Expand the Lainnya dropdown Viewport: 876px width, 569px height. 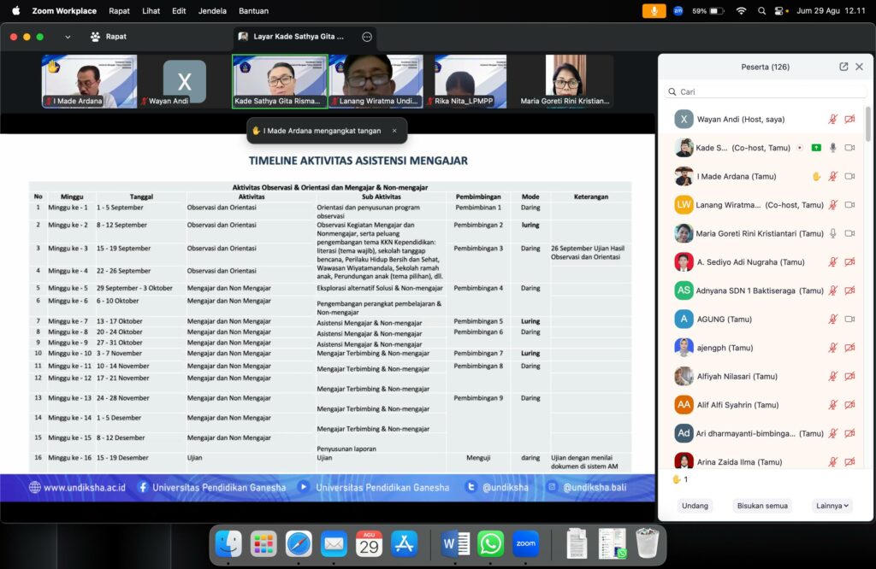(x=832, y=506)
